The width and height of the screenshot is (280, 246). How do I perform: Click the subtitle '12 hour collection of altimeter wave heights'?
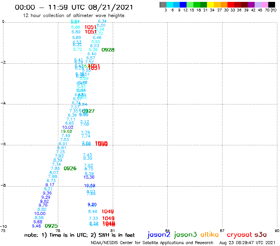tap(73, 16)
